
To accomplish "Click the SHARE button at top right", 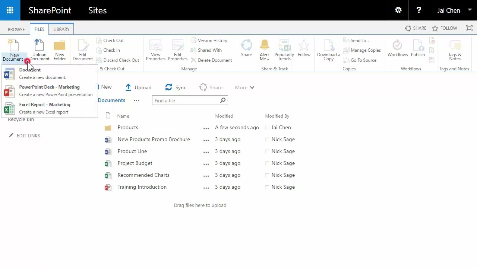I will coord(416,28).
